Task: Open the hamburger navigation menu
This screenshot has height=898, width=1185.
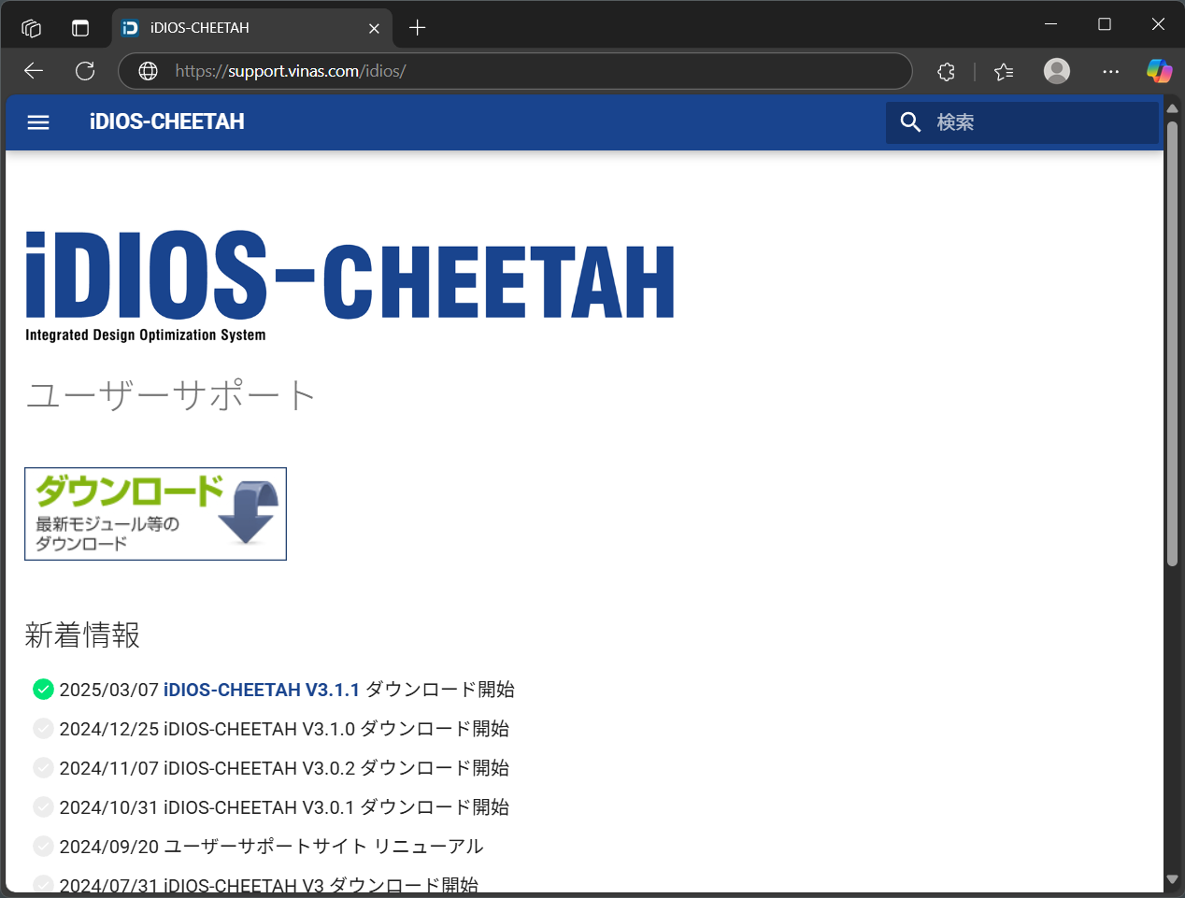Action: [38, 122]
